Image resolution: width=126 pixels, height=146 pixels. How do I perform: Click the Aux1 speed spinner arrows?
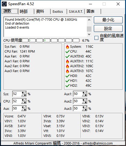point(84,94)
